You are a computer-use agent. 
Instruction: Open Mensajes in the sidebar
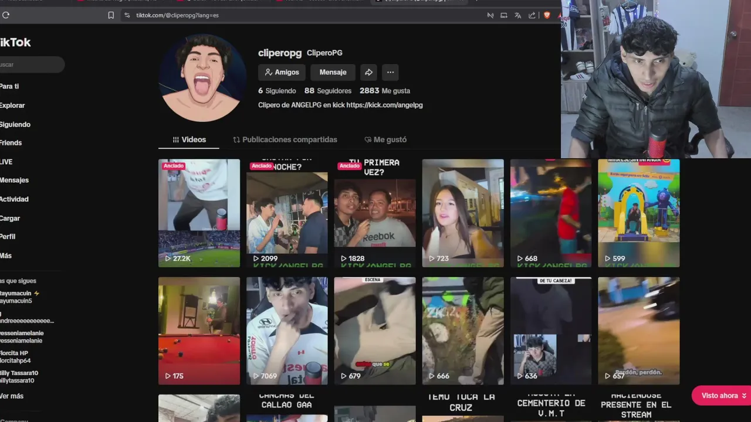click(14, 180)
